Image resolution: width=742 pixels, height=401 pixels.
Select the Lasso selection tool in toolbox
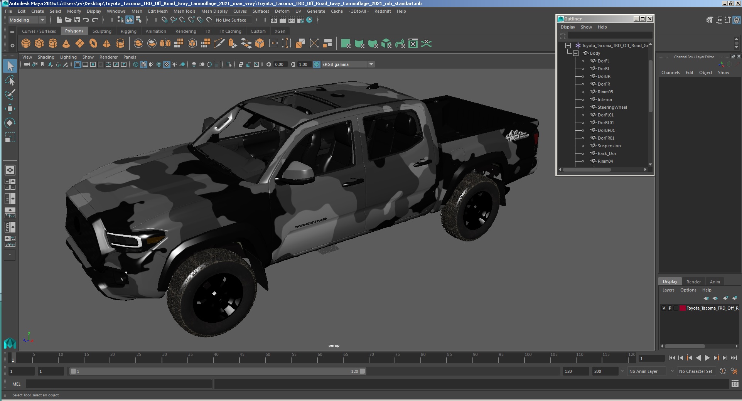[x=10, y=80]
